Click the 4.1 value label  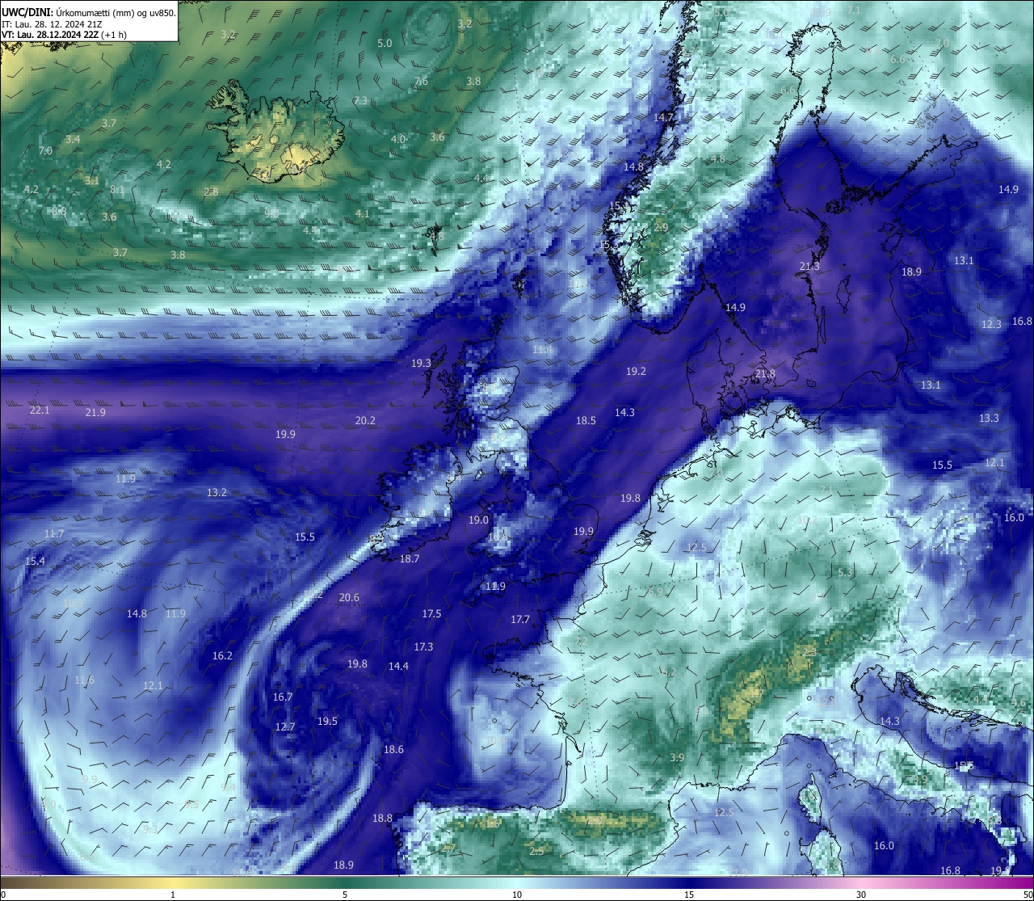point(362,214)
